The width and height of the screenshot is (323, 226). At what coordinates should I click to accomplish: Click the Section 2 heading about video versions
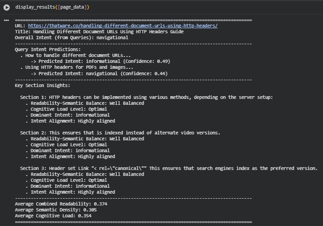(120, 133)
